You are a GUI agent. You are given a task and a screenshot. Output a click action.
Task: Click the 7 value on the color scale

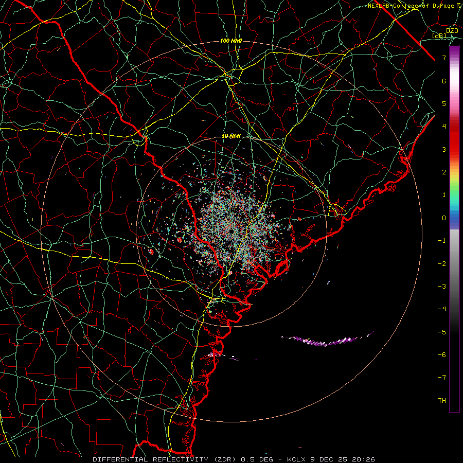click(x=444, y=58)
